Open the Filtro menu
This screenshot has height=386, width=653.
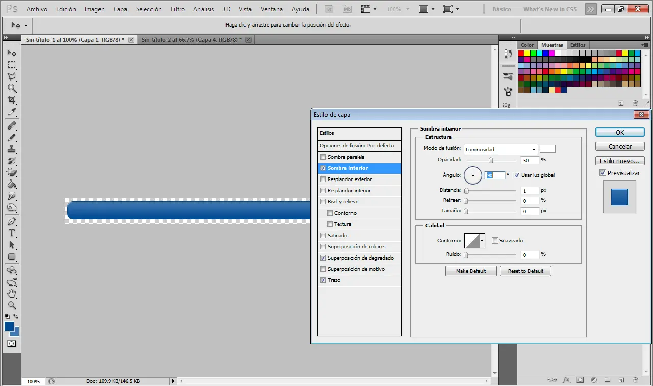pyautogui.click(x=178, y=9)
